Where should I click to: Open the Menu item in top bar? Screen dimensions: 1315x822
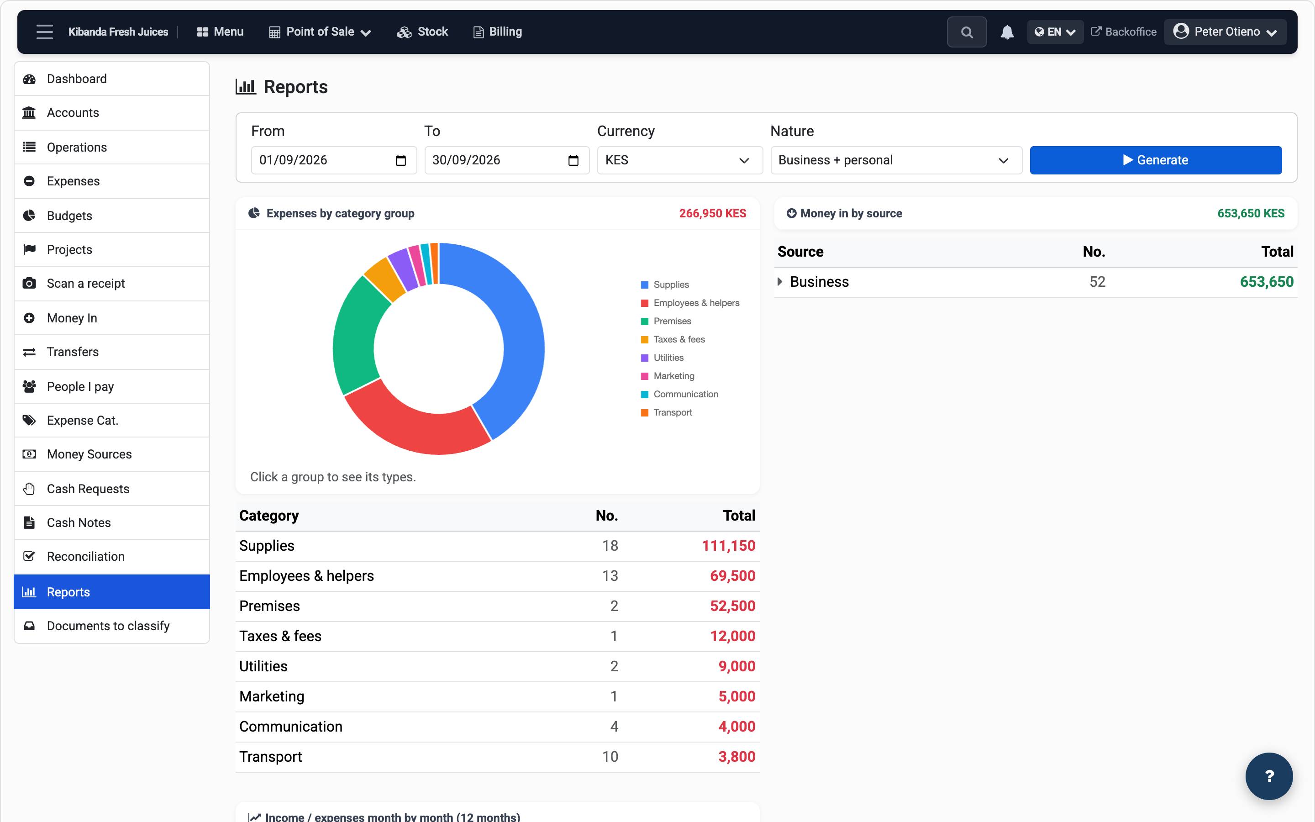(220, 32)
